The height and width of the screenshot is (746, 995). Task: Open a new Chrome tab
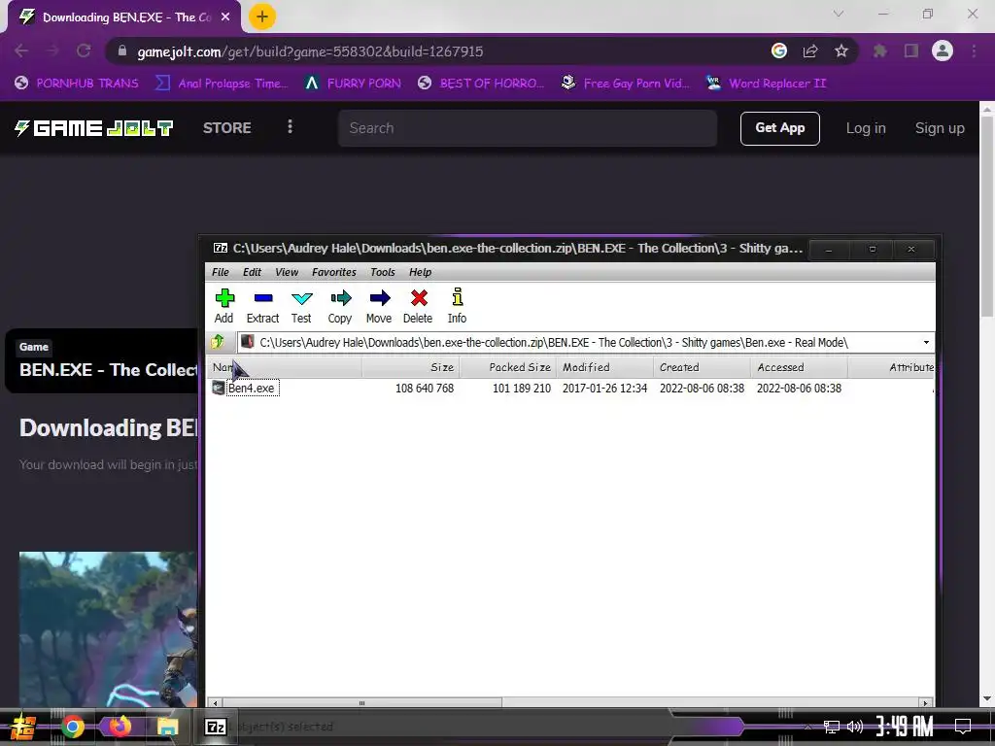262,17
